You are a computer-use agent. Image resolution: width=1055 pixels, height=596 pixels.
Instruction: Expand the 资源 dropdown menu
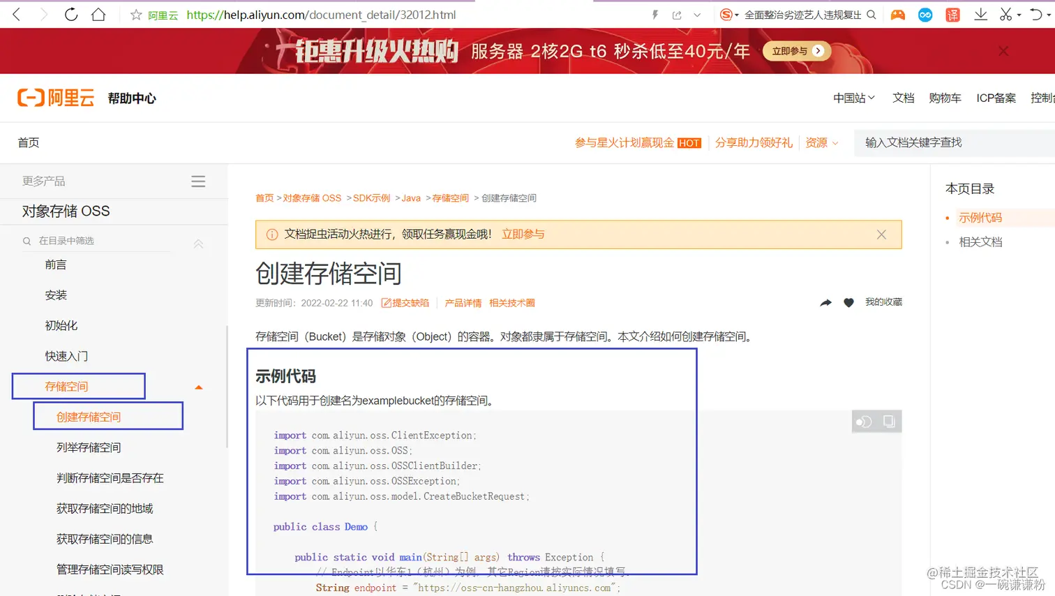[x=822, y=142]
